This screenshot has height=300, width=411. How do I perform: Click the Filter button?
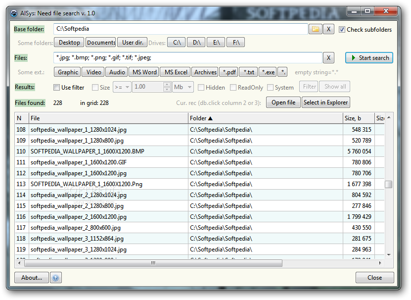coord(309,87)
